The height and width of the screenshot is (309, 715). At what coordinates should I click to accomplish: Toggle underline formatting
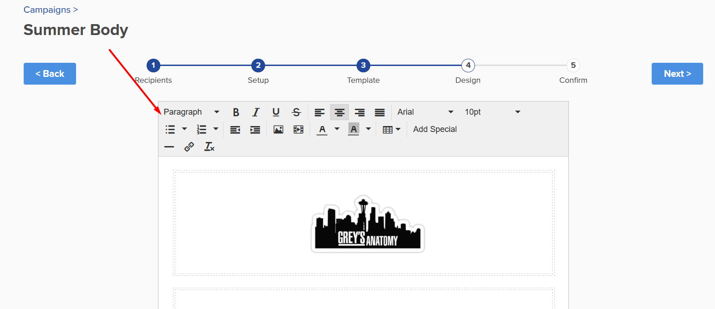click(276, 112)
